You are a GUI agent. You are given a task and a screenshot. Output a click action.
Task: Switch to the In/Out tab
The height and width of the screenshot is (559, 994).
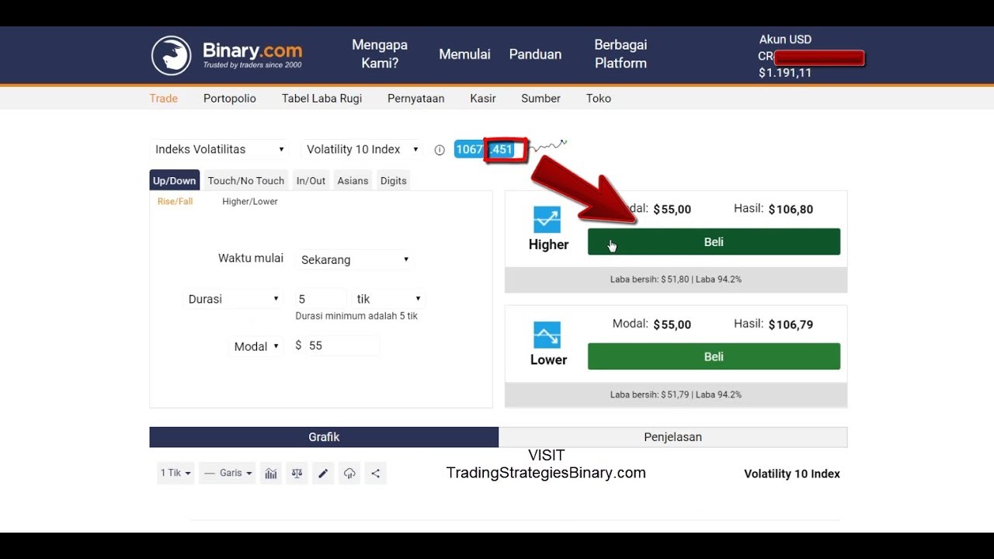pos(311,181)
